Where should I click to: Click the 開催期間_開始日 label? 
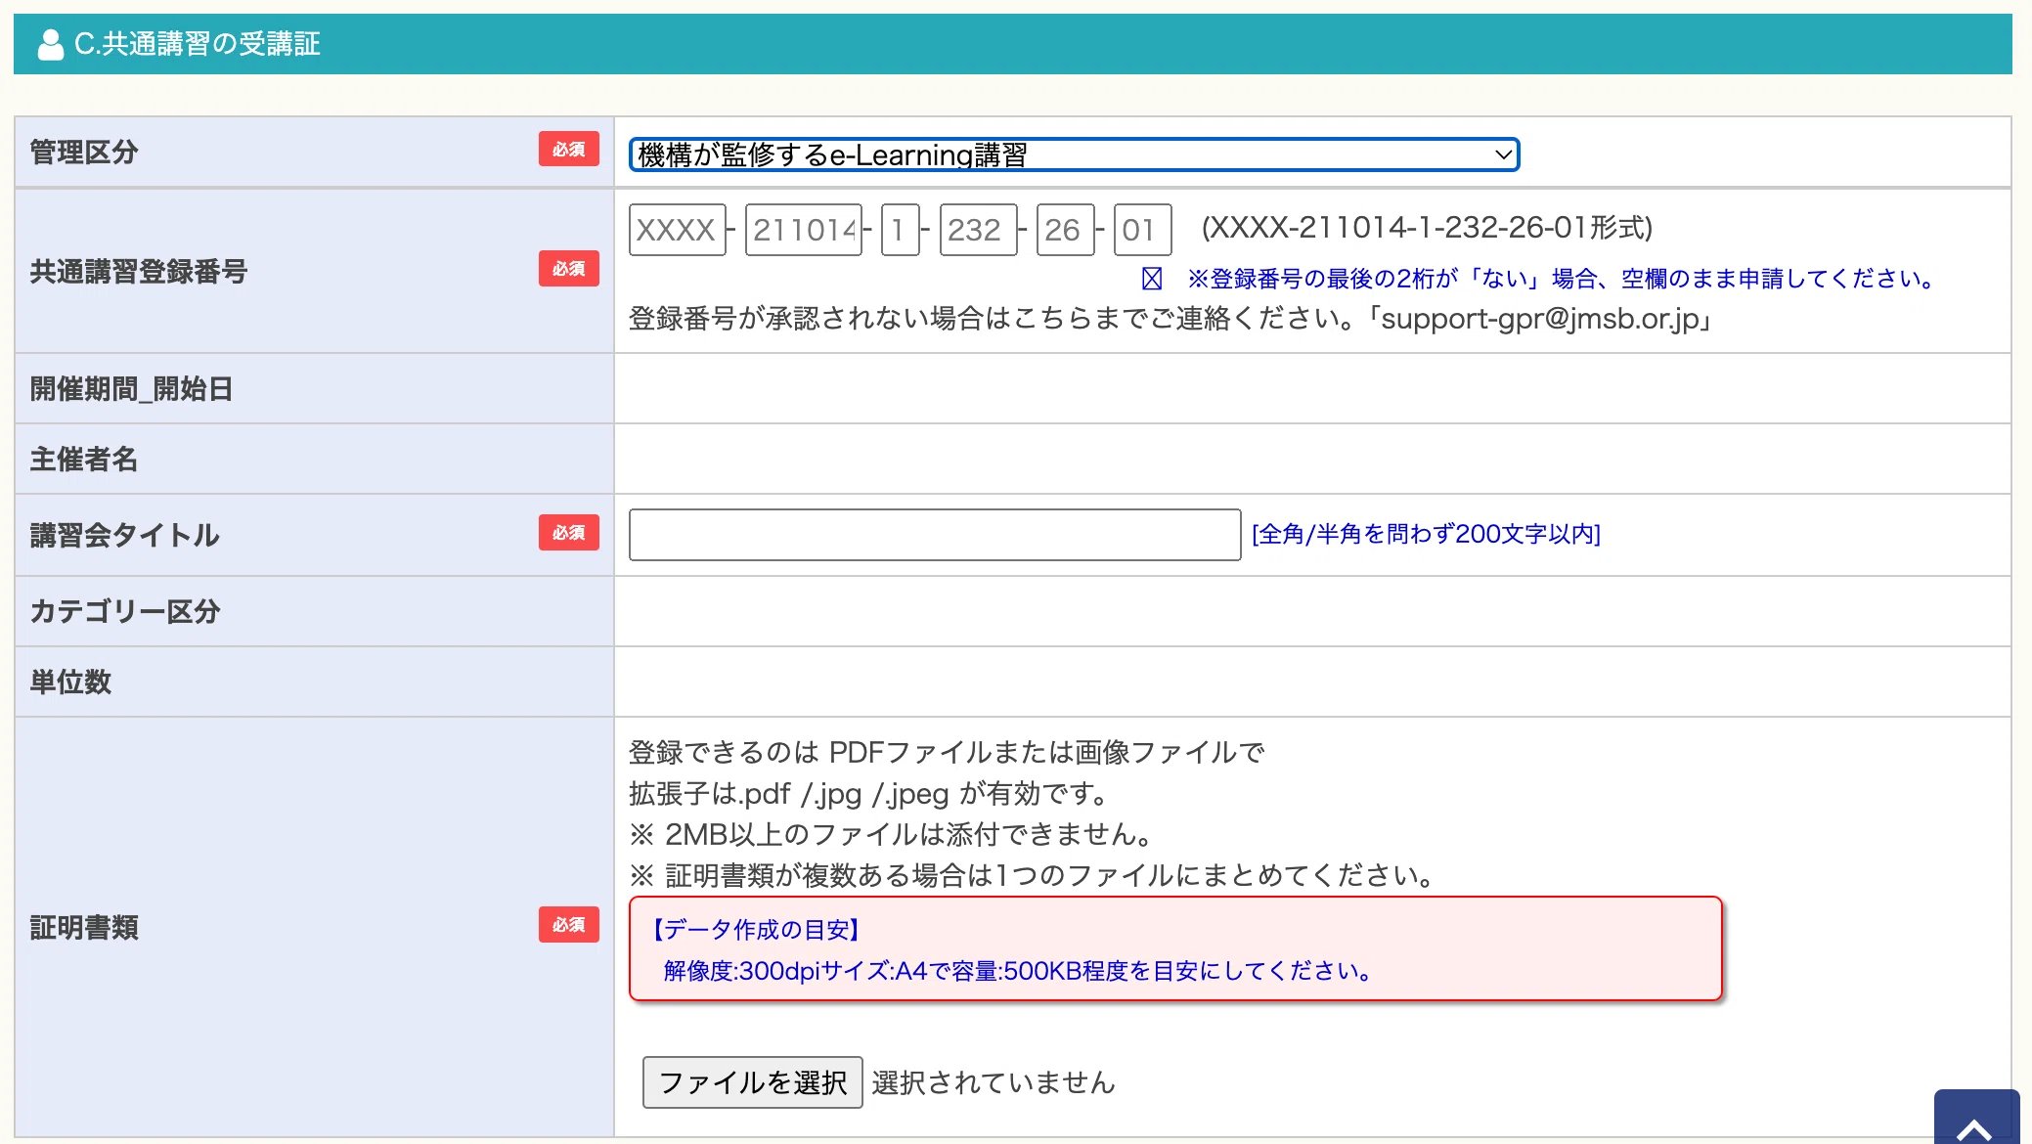click(x=131, y=389)
